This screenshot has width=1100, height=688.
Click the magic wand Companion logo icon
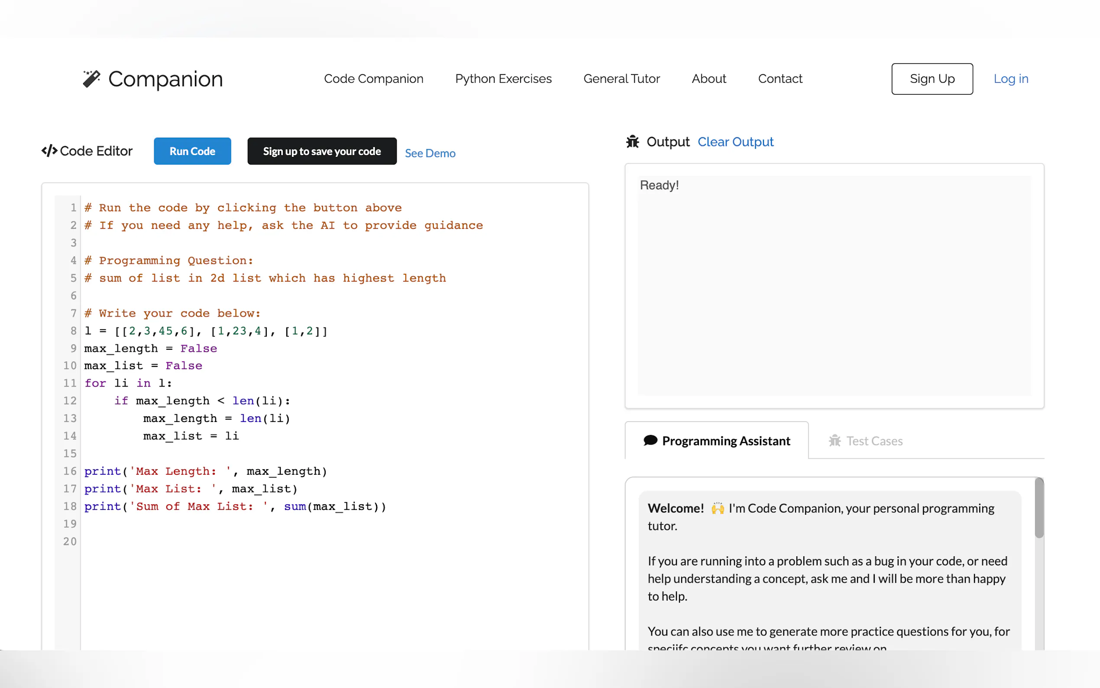coord(91,79)
